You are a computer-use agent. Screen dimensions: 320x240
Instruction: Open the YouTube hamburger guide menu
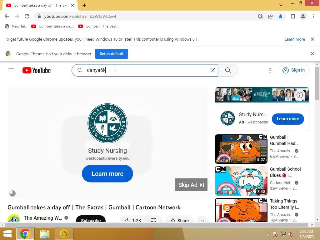pos(11,70)
